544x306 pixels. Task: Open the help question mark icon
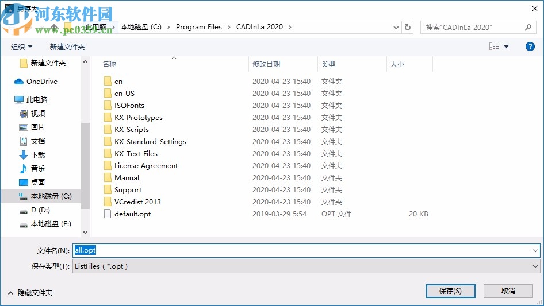click(x=530, y=47)
